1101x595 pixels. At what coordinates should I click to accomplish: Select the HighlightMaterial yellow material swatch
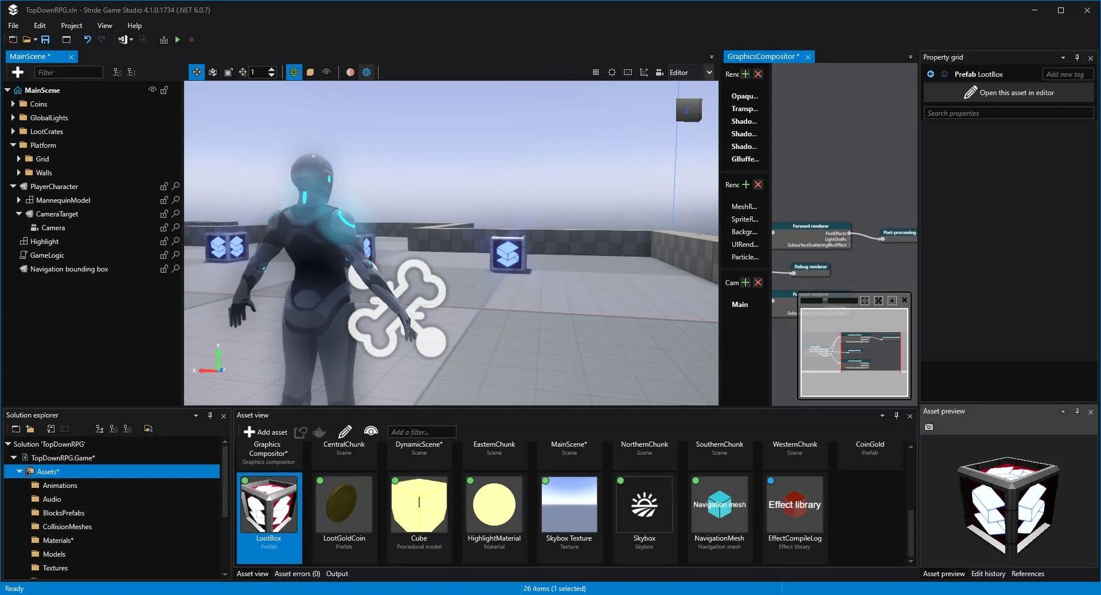click(x=494, y=504)
